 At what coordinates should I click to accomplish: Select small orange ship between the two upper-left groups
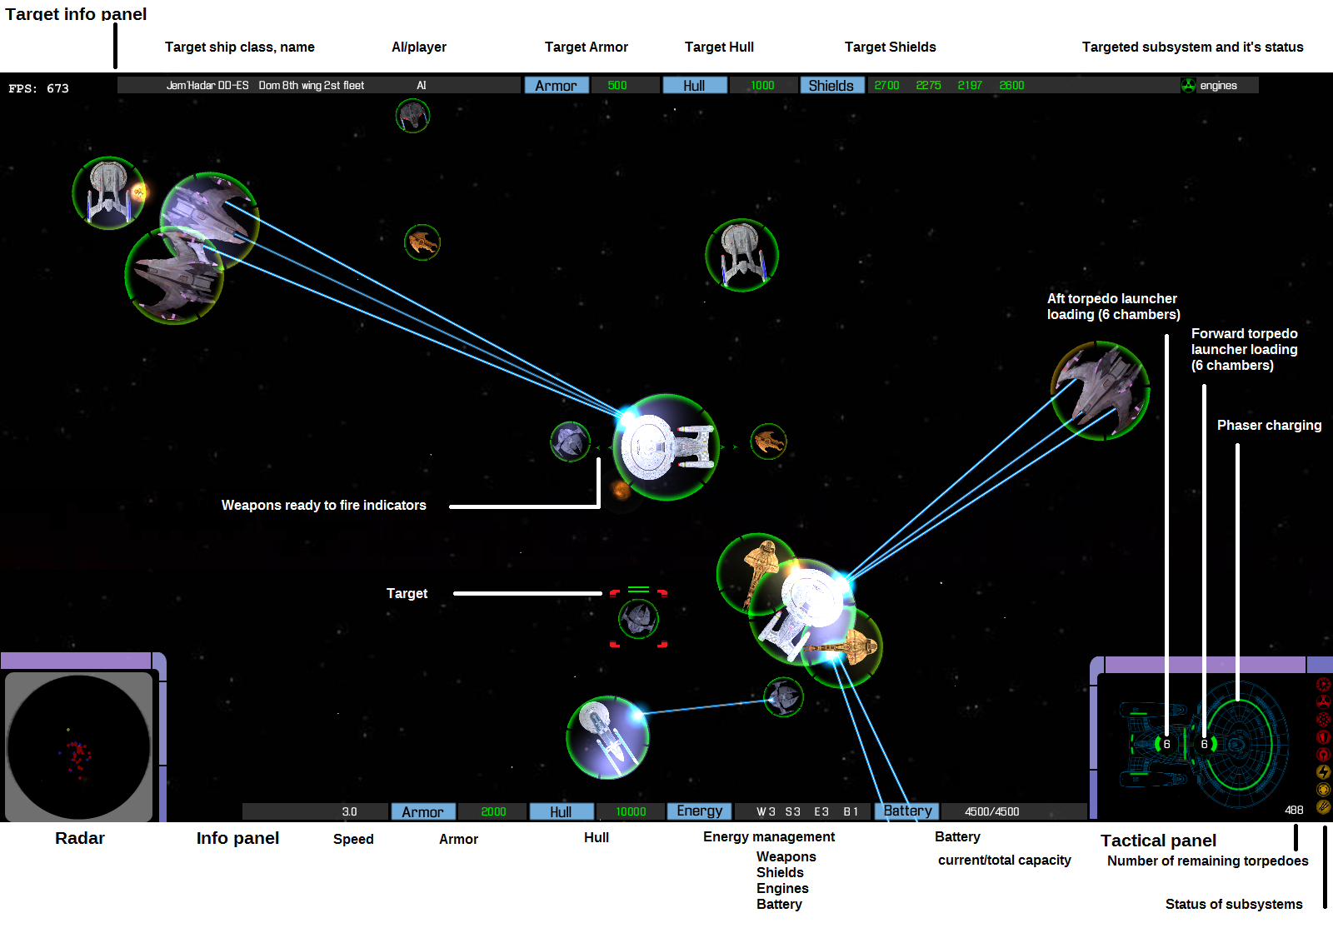click(x=422, y=242)
